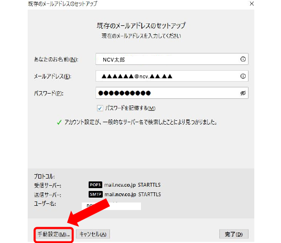Uncheck the パスワードを記憶する checkbox
The height and width of the screenshot is (243, 281).
[100, 108]
